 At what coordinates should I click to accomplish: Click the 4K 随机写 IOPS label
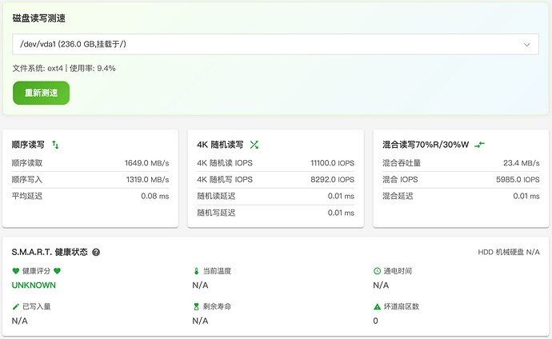225,180
